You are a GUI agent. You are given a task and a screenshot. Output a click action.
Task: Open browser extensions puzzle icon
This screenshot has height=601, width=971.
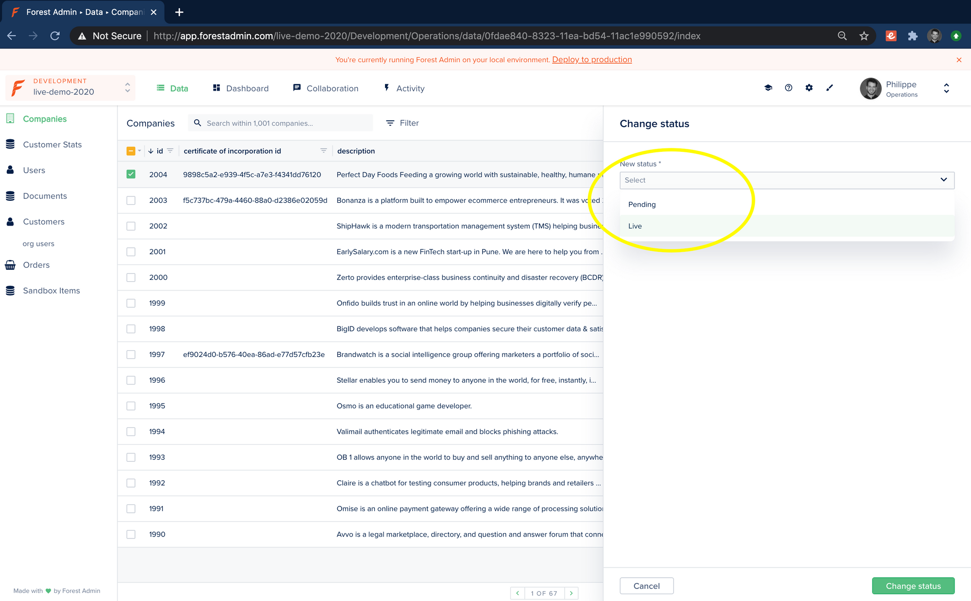(913, 36)
